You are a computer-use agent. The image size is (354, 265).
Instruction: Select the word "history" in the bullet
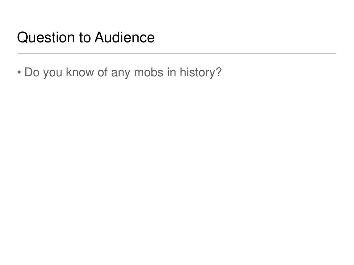197,73
